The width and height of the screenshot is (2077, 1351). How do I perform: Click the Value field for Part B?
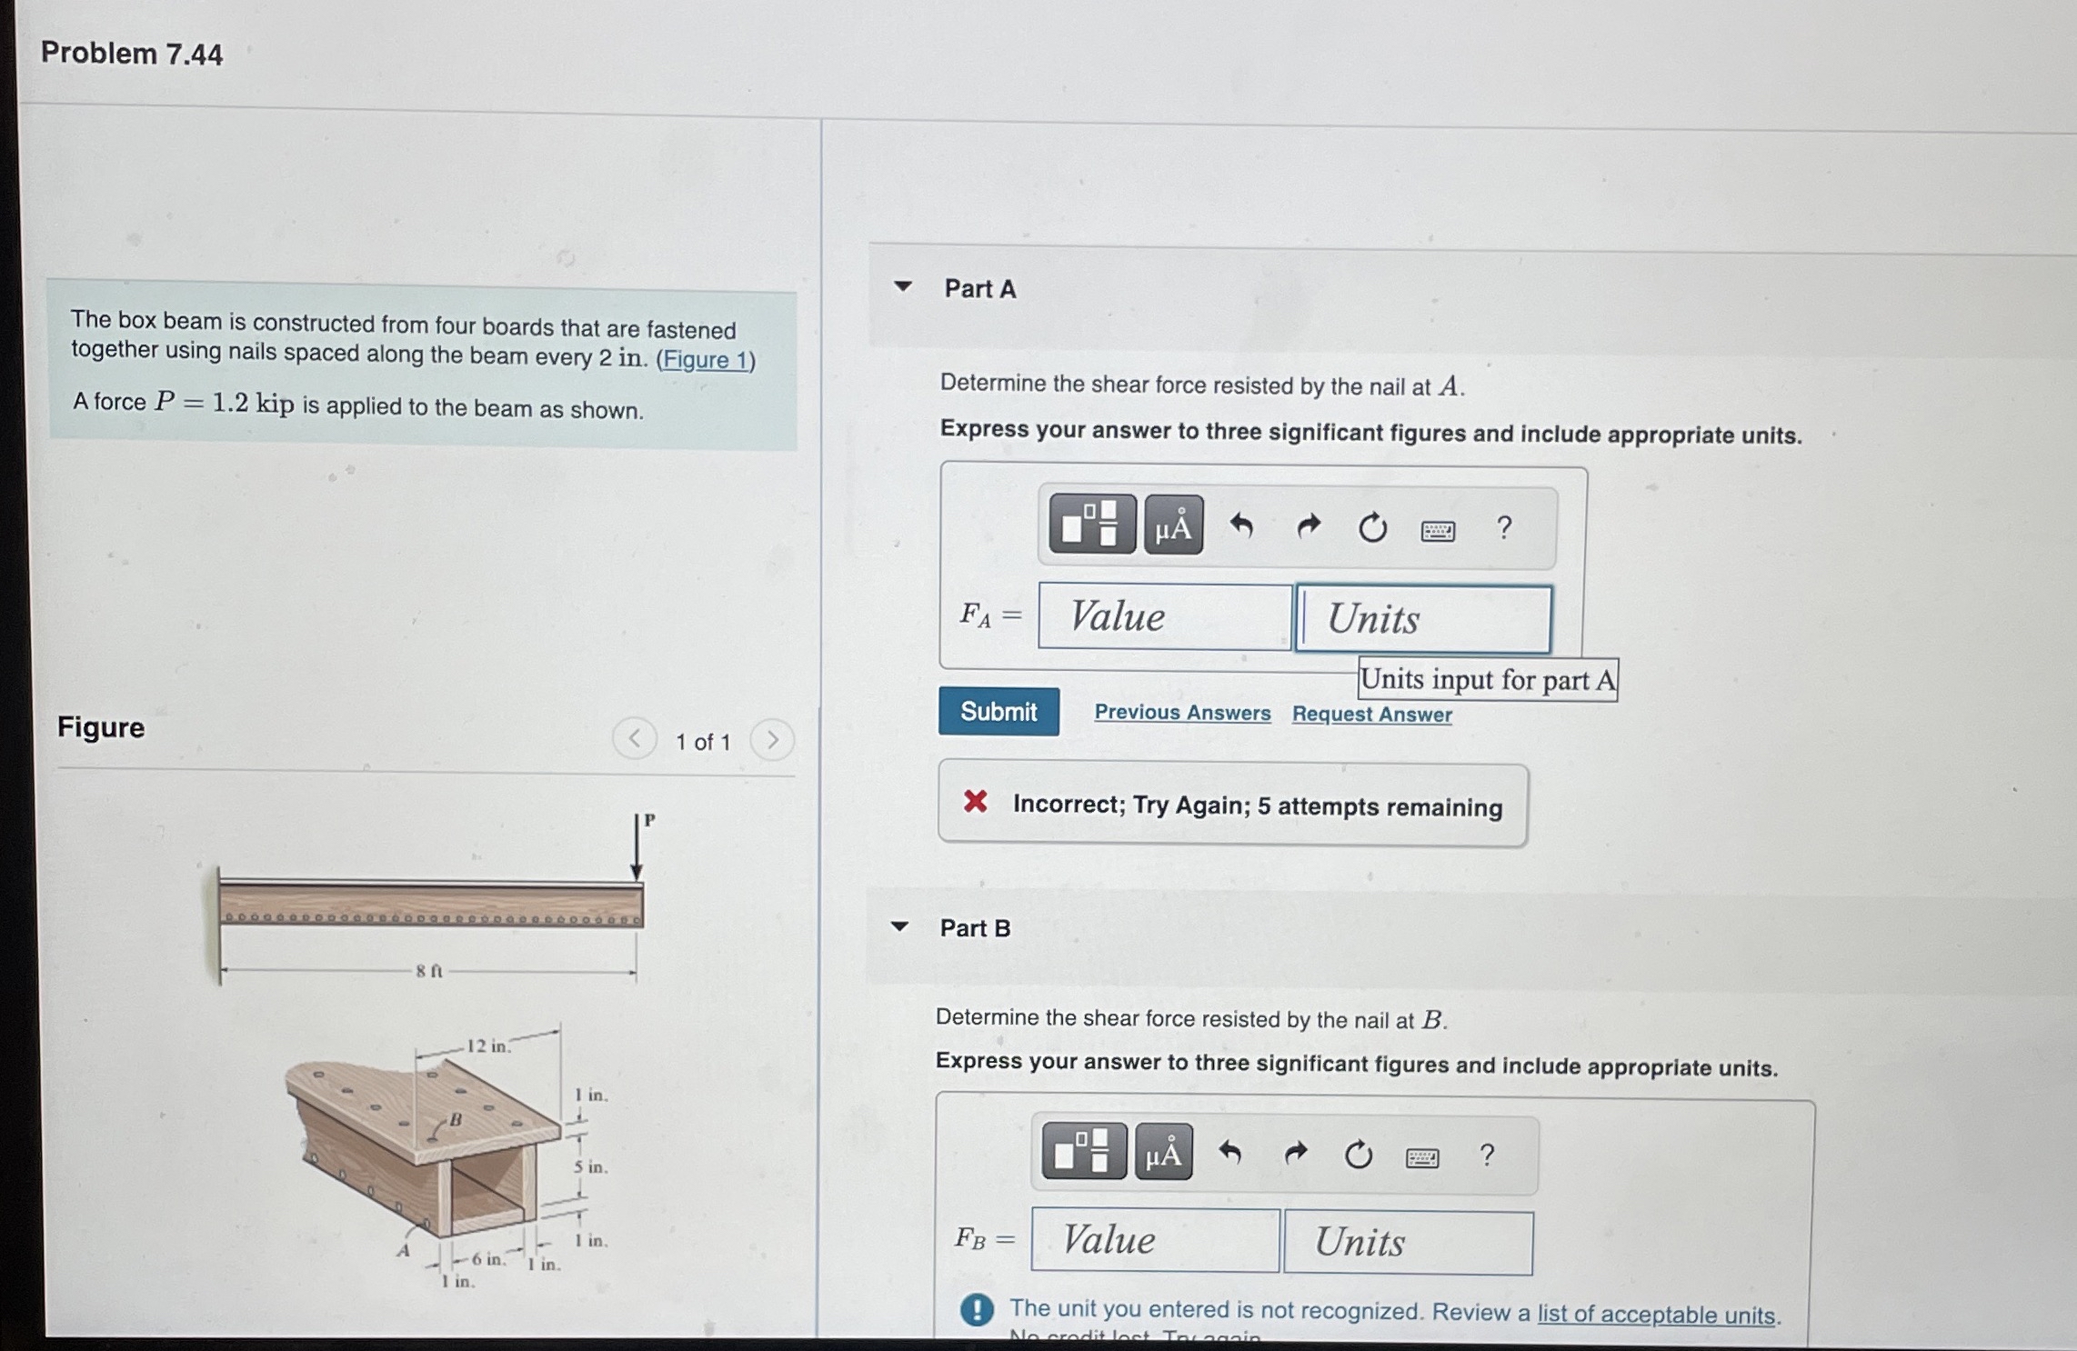(x=1155, y=1240)
